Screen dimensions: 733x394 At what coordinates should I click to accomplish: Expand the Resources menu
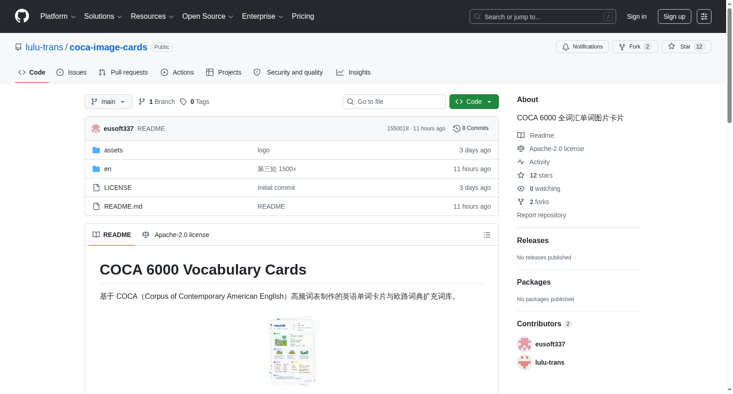click(x=152, y=16)
